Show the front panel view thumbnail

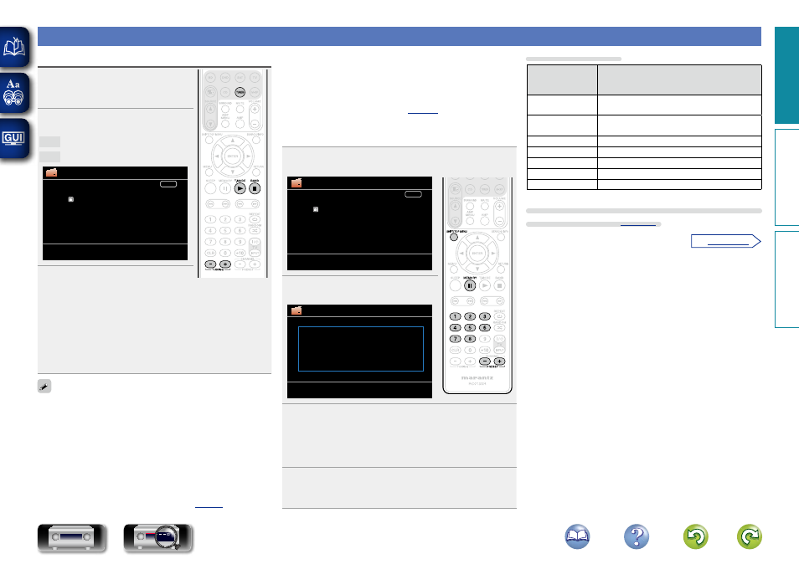(72, 537)
